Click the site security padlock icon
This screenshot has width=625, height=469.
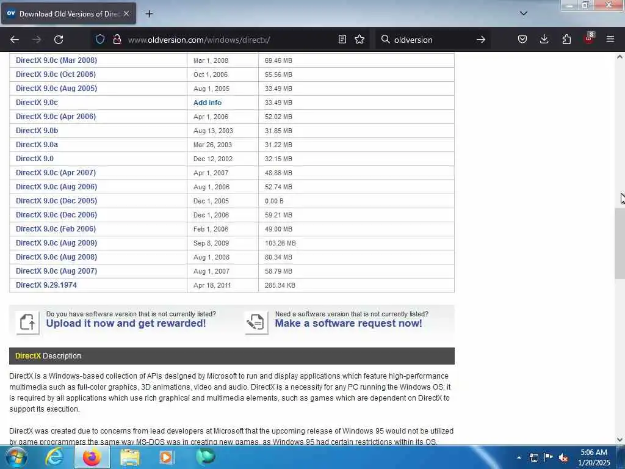click(117, 39)
